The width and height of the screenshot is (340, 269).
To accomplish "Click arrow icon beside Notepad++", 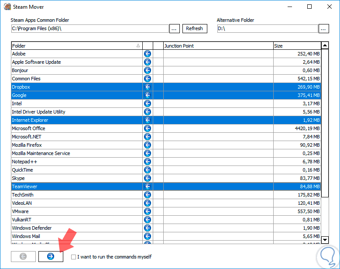I will tap(148, 162).
